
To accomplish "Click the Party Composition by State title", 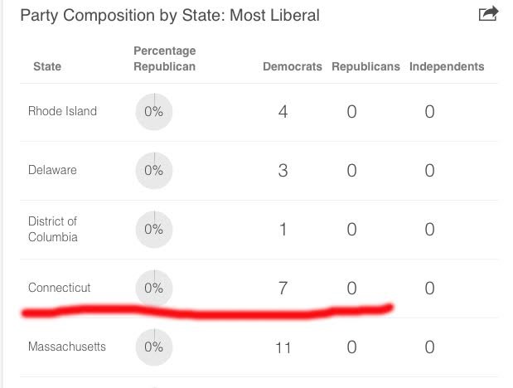I will tap(169, 16).
